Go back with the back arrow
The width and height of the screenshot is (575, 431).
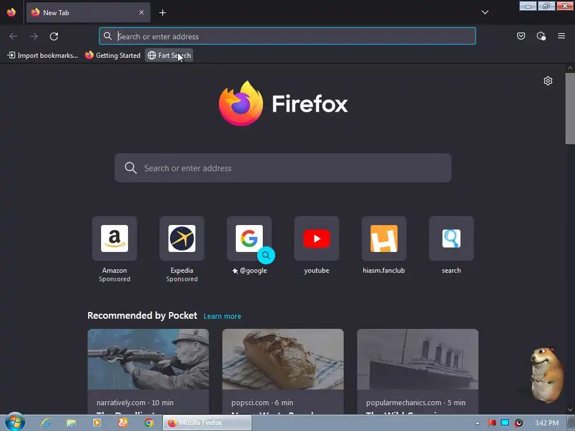pyautogui.click(x=13, y=36)
